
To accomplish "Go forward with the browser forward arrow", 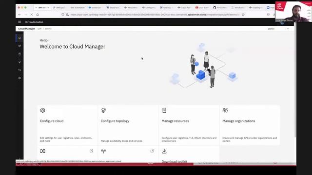I will [25, 15].
